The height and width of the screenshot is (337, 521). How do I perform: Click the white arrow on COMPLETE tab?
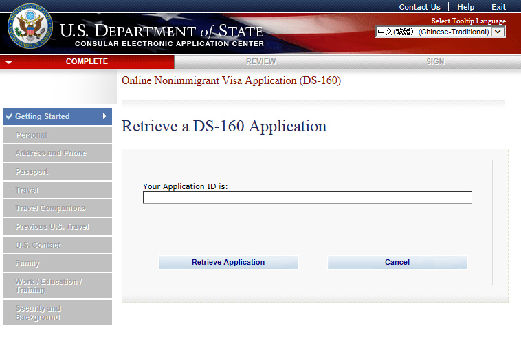(9, 62)
